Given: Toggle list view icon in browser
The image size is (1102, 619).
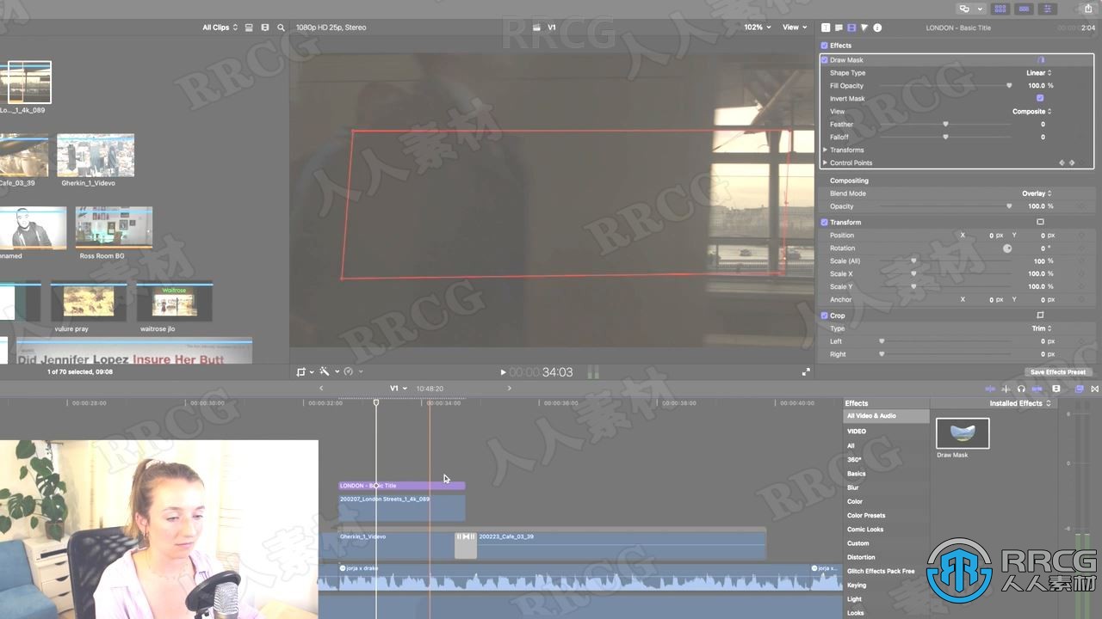Looking at the screenshot, I should [x=249, y=28].
